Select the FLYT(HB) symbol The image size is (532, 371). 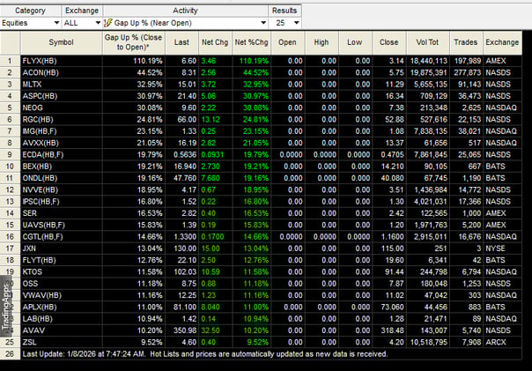40,260
